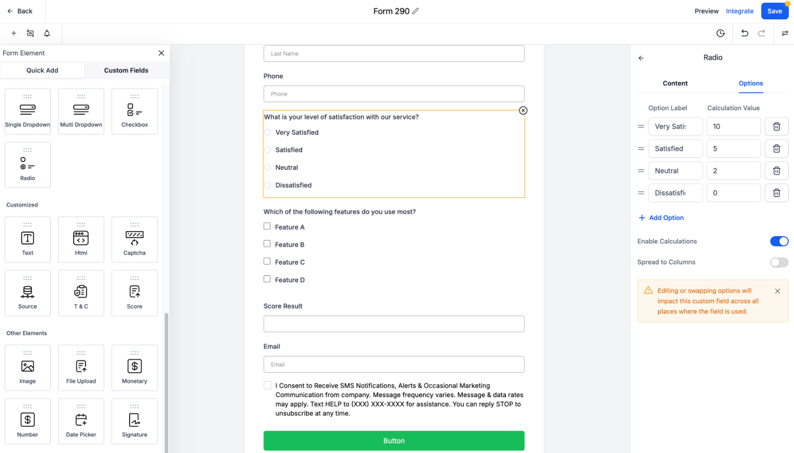Delete the Very Satisfied option row

(x=776, y=126)
